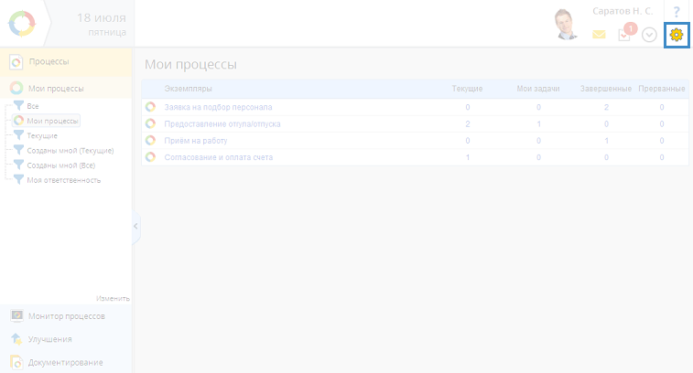
Task: Expand the user menu circular chevron
Action: [x=650, y=35]
